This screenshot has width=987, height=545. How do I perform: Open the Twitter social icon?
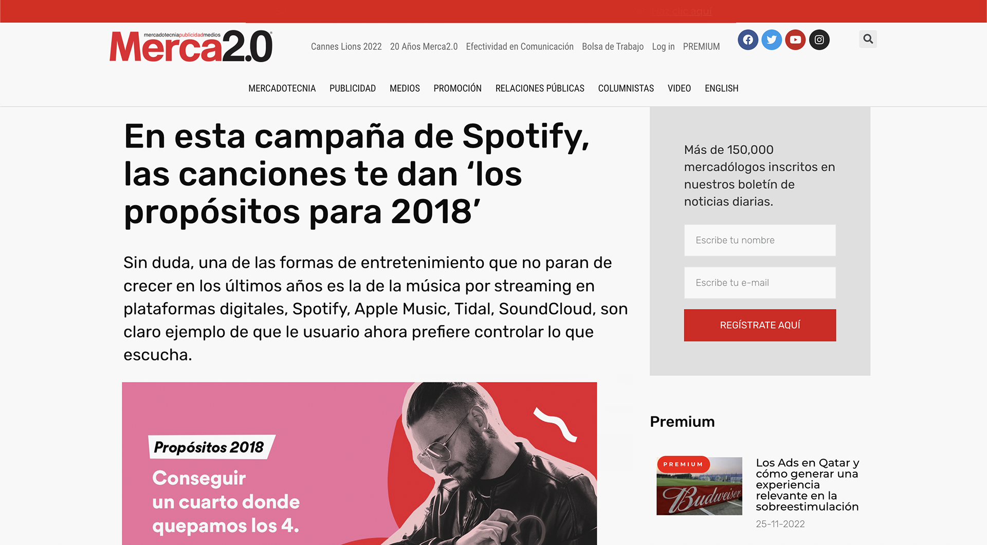pos(772,40)
